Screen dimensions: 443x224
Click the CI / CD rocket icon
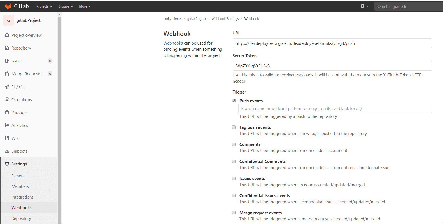[7, 87]
